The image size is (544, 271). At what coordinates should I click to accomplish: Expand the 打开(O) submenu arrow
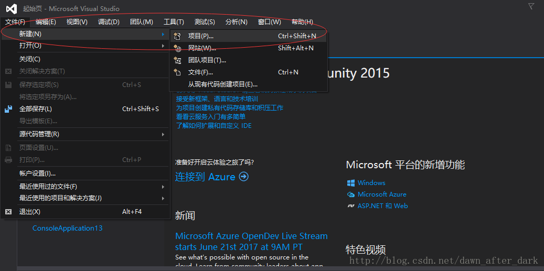[x=163, y=46]
